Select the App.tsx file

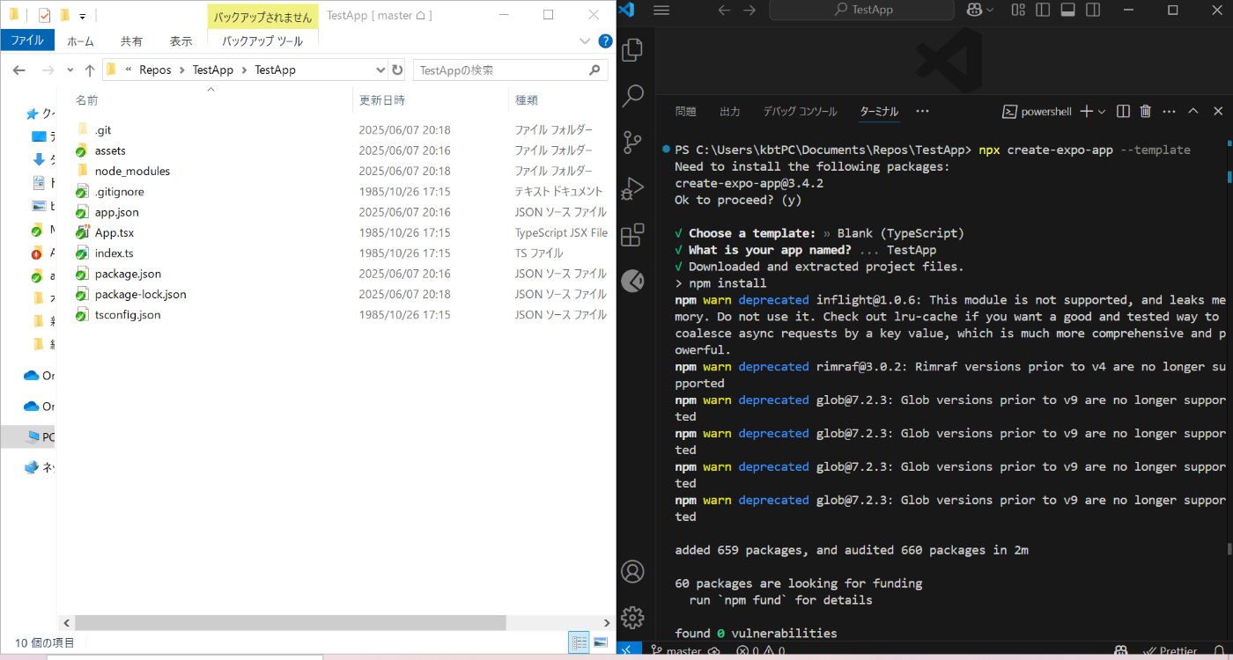(114, 232)
